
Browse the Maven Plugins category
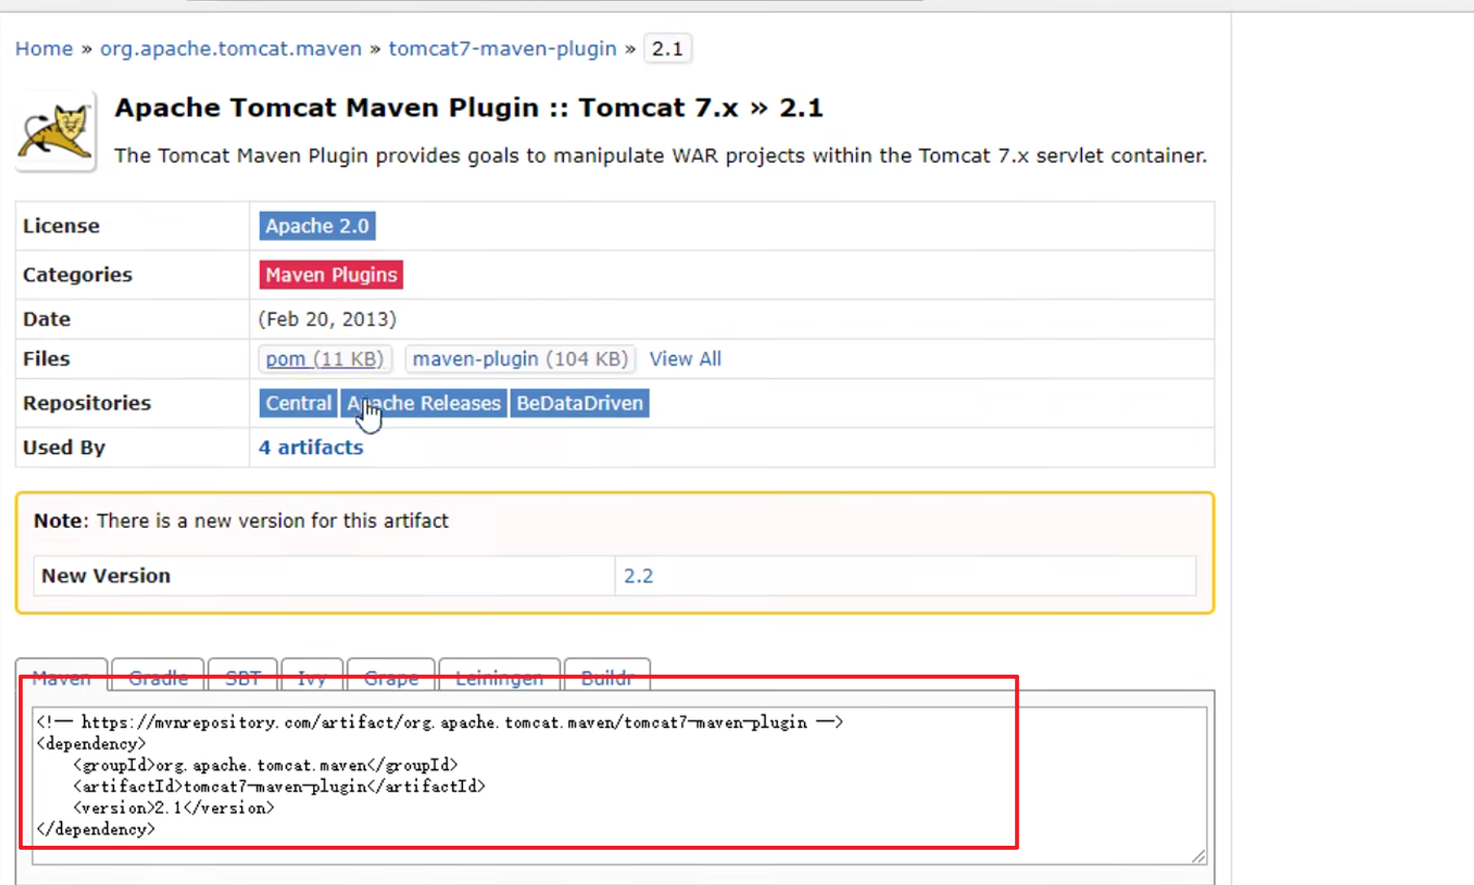click(330, 275)
